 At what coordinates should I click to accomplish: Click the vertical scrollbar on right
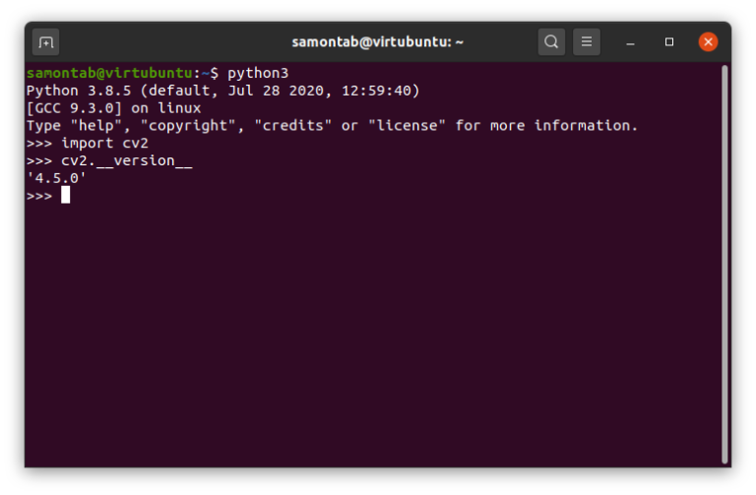[725, 264]
